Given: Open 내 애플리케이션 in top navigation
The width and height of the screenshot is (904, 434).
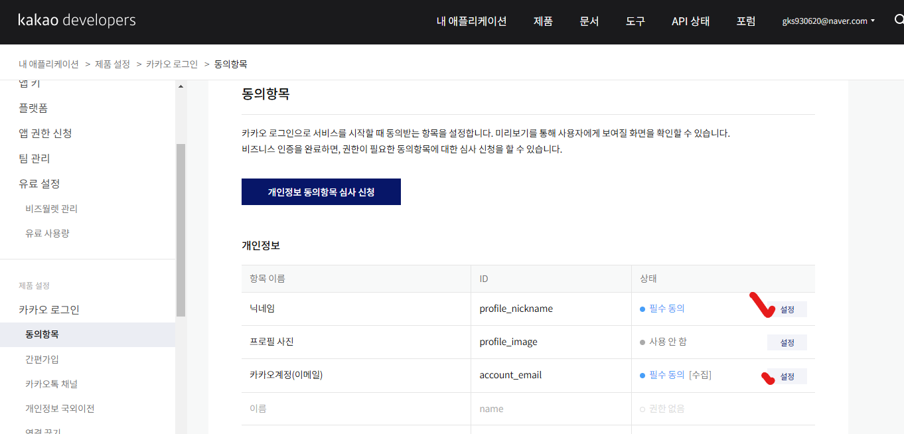Looking at the screenshot, I should [x=471, y=21].
